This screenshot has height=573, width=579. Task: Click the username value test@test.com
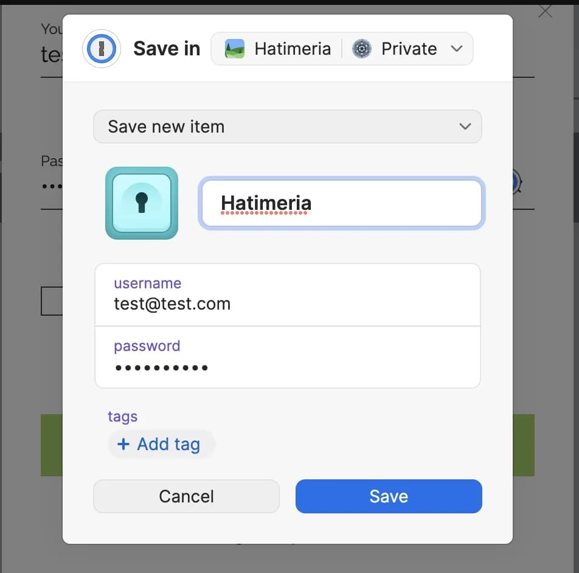coord(172,304)
